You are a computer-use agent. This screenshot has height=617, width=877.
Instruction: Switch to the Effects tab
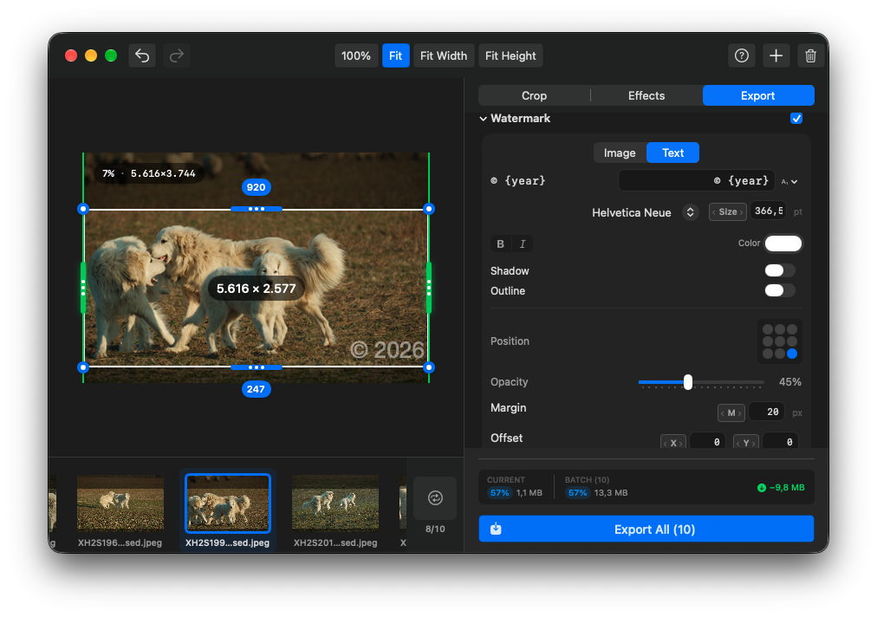click(646, 95)
